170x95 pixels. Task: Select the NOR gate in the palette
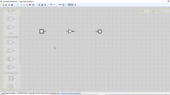11,51
